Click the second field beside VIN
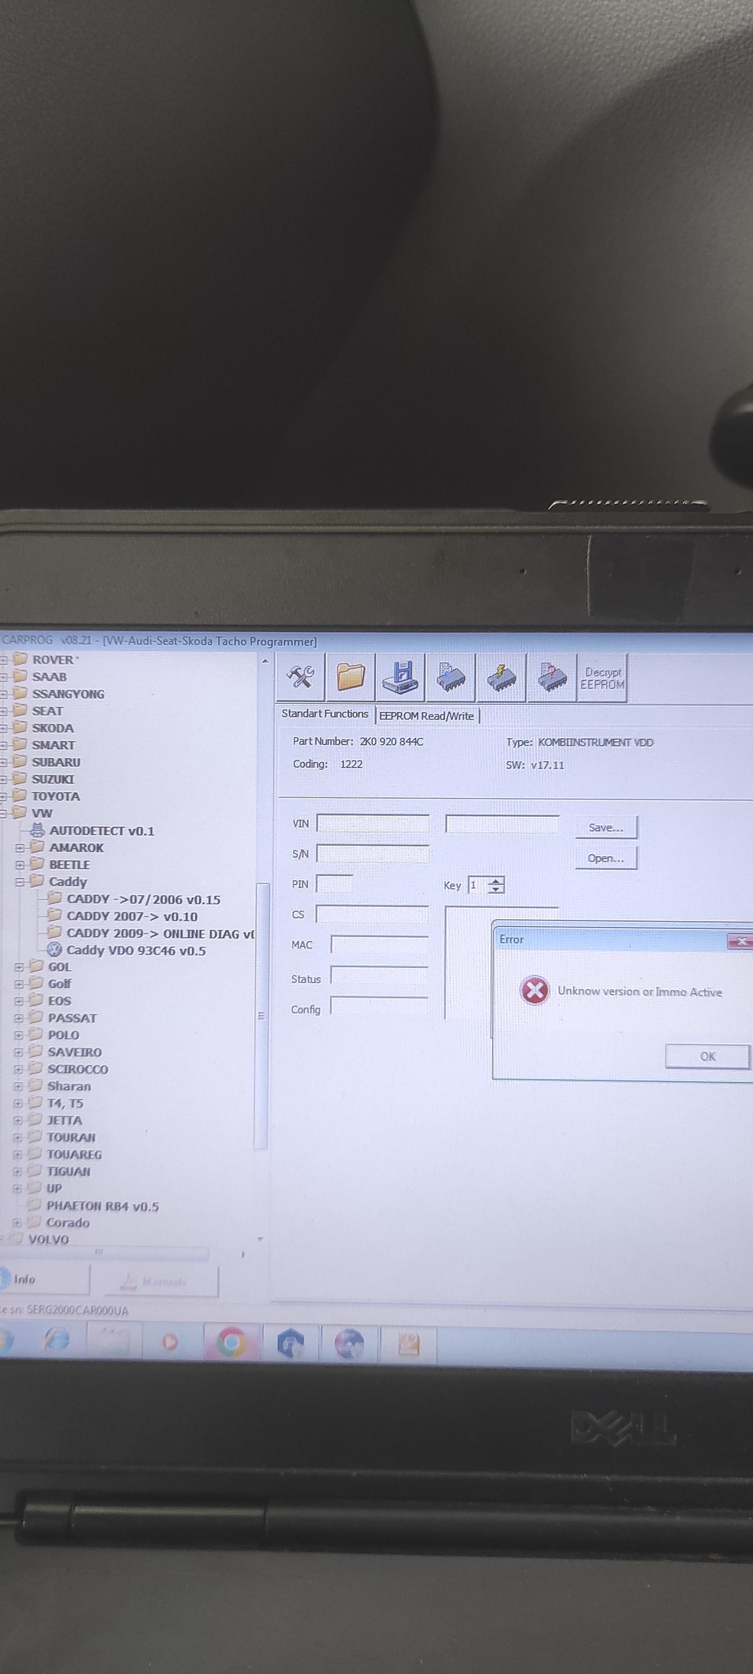 (x=502, y=824)
